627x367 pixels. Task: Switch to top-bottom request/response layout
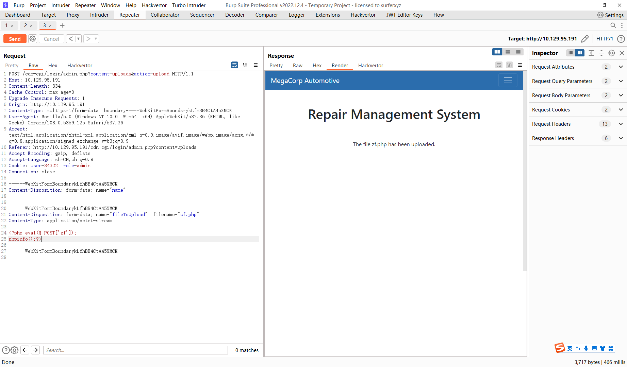click(x=508, y=52)
